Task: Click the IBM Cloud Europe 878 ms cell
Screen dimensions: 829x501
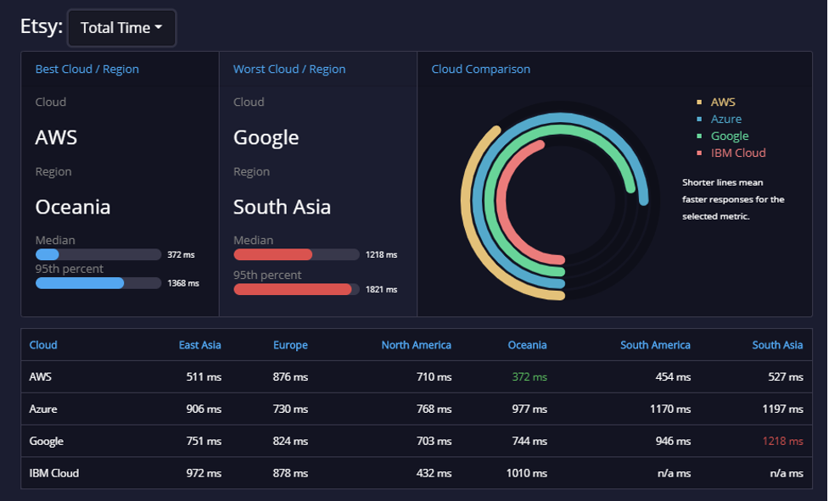Action: tap(290, 473)
